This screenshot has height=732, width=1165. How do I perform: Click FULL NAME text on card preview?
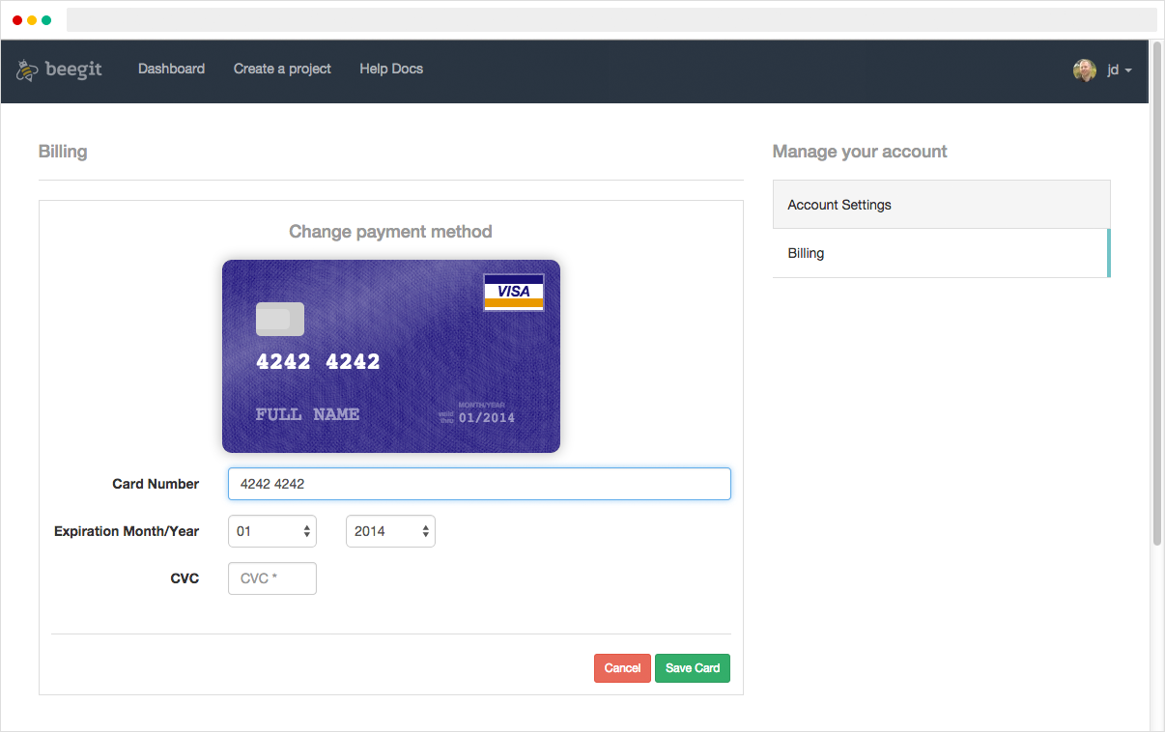coord(307,414)
